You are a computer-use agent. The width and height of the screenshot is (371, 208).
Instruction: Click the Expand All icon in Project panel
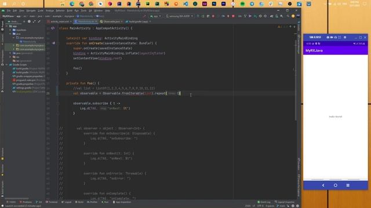click(x=34, y=21)
